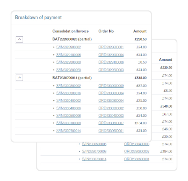Expand arrow beside invoice S/IN2330400006
The image size is (188, 181).
(x=54, y=108)
